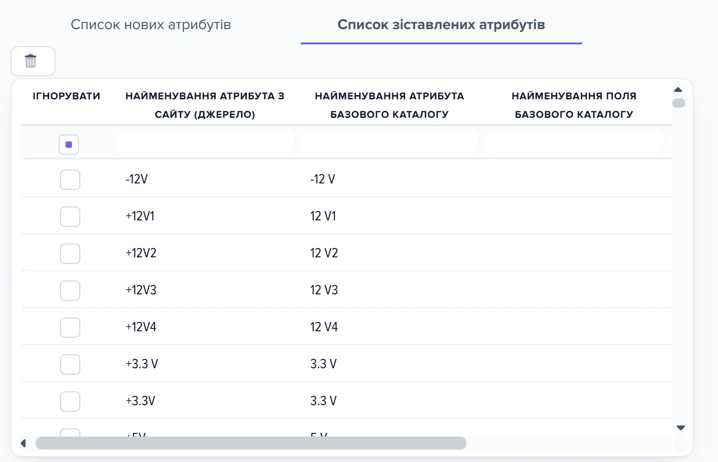Click the 12 V1 base catalog cell
The width and height of the screenshot is (718, 462).
[390, 216]
